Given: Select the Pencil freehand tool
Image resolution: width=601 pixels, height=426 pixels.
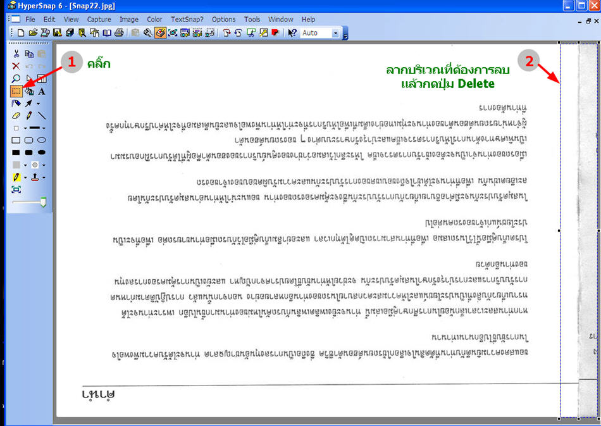Looking at the screenshot, I should [28, 115].
